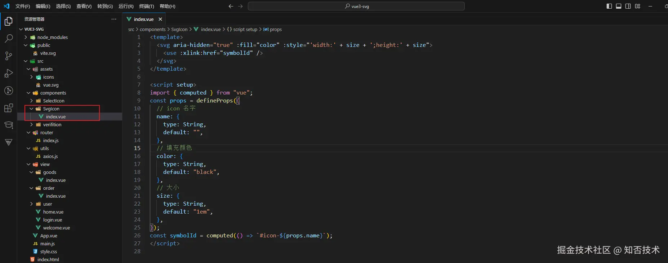Toggle the secondary side bar layout icon
Image resolution: width=668 pixels, height=263 pixels.
[x=628, y=6]
